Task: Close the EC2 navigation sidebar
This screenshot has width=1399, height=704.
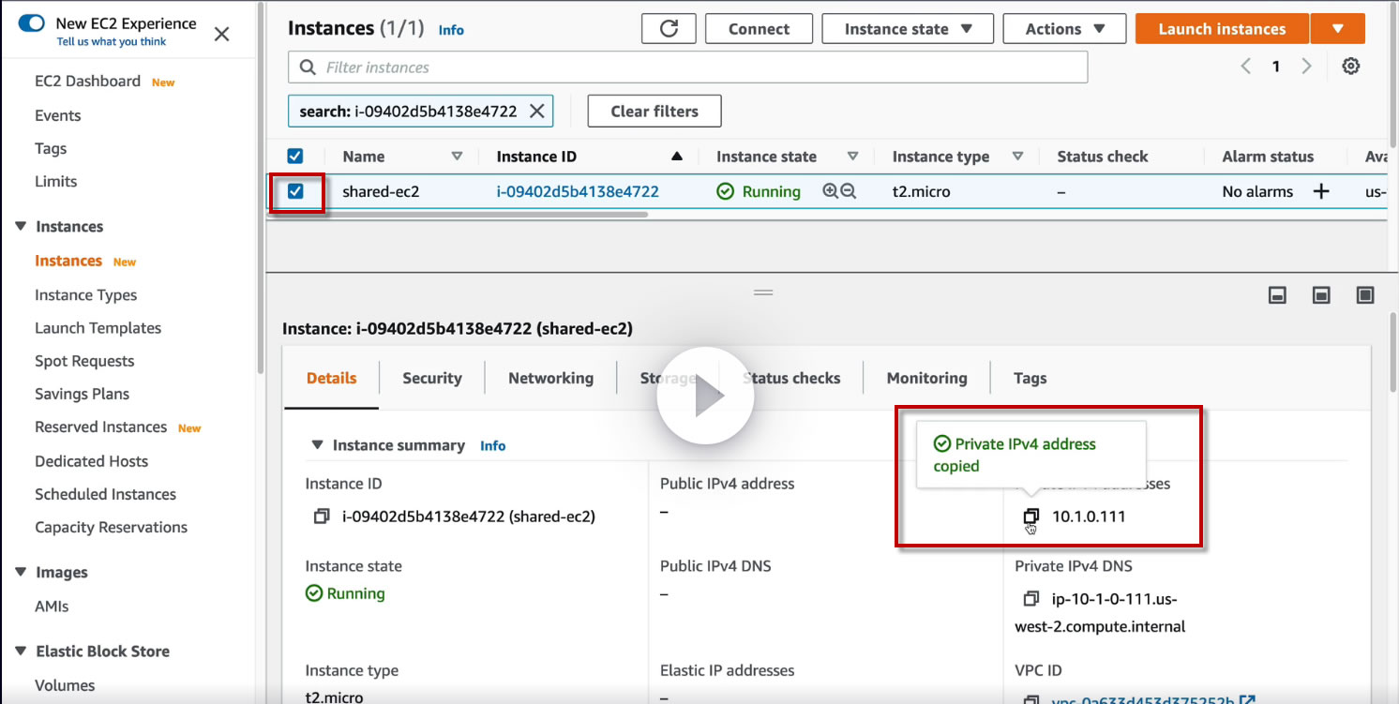Action: (x=221, y=35)
